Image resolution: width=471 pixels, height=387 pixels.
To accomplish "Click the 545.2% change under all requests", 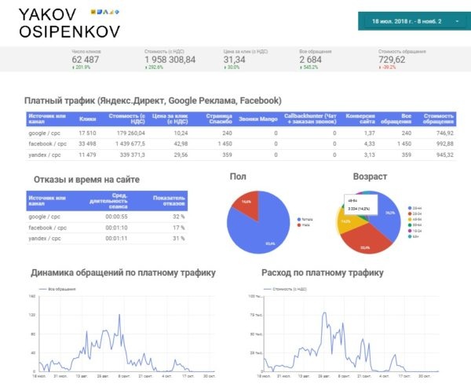I will coord(309,68).
